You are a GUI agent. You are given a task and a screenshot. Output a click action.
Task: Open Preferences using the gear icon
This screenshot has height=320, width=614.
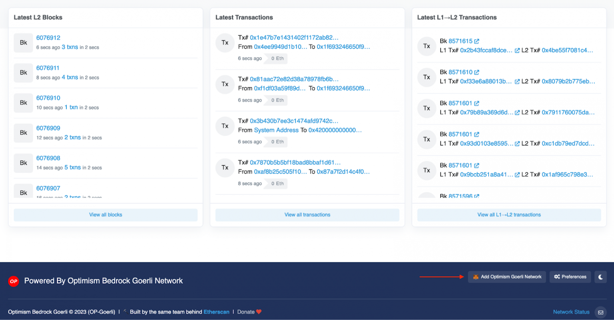pyautogui.click(x=570, y=277)
